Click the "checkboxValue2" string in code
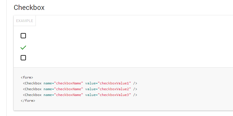 (x=114, y=89)
